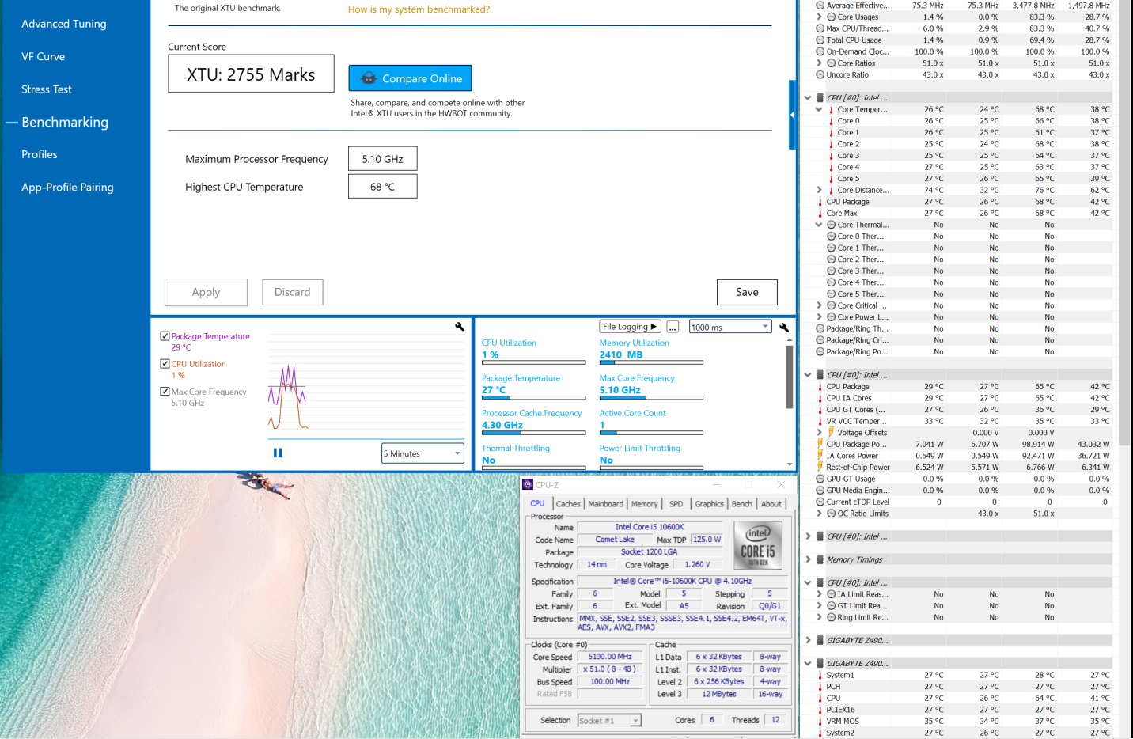Expand the IA Limit Reas... row
Screen dimensions: 1133x739
pos(819,594)
